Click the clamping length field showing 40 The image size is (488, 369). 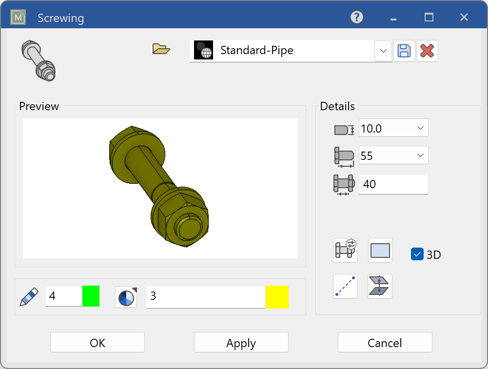(393, 184)
